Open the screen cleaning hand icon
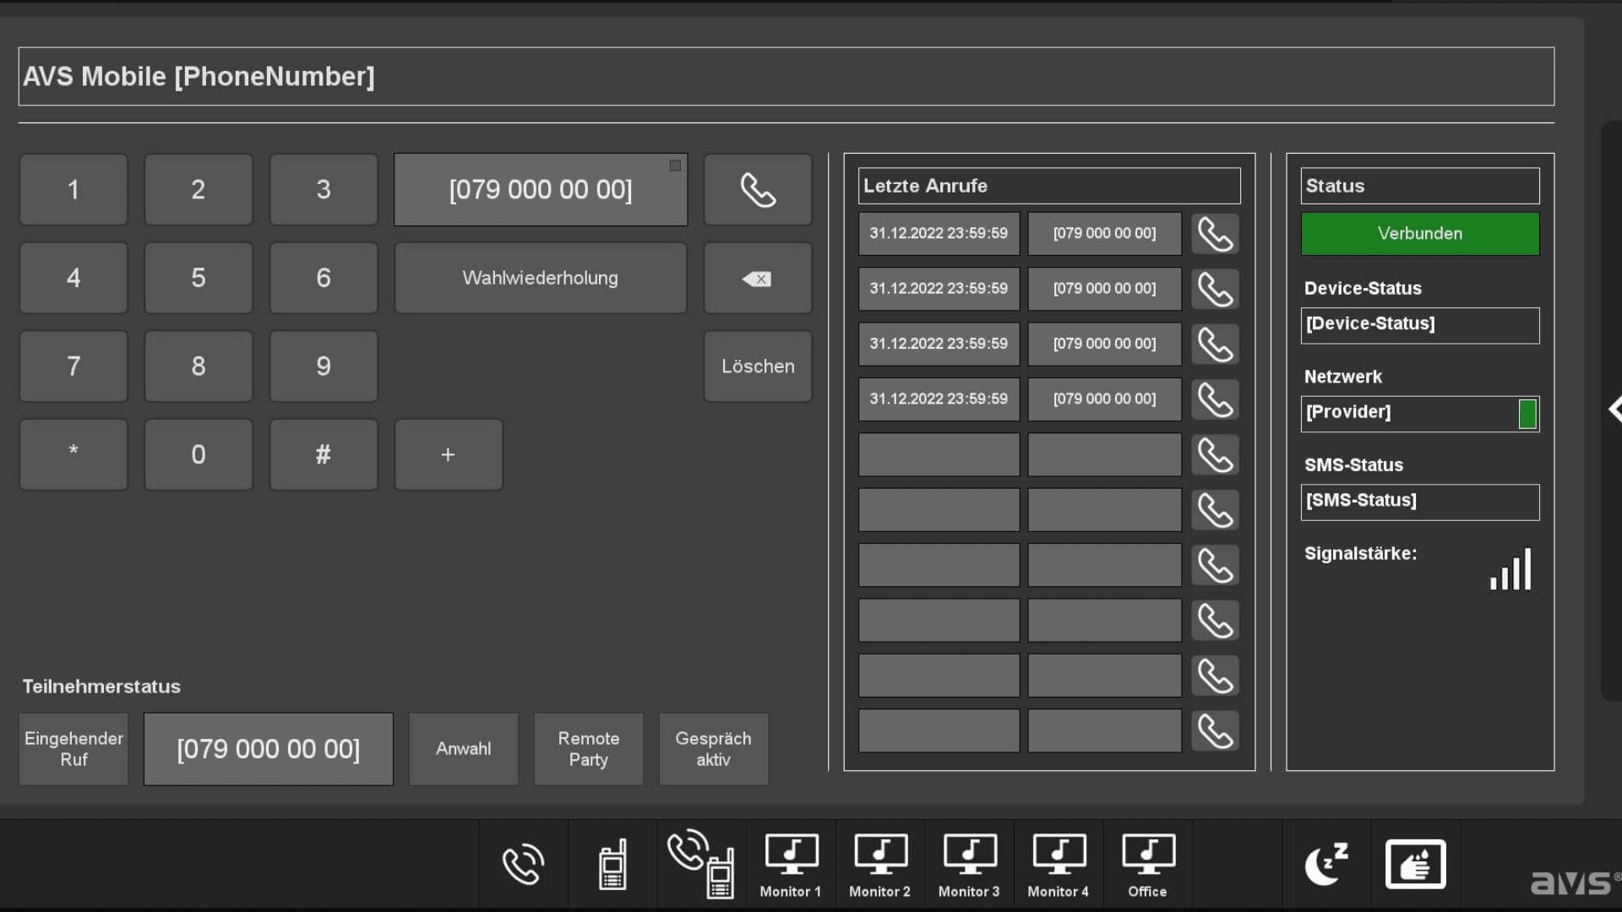The height and width of the screenshot is (912, 1622). coord(1416,864)
